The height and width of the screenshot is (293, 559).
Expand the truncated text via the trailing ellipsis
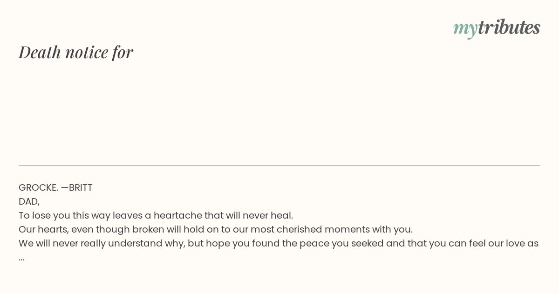coord(21,258)
